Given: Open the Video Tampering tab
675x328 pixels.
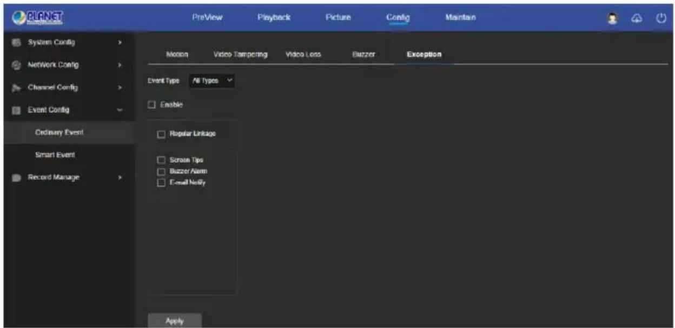Looking at the screenshot, I should pyautogui.click(x=241, y=55).
